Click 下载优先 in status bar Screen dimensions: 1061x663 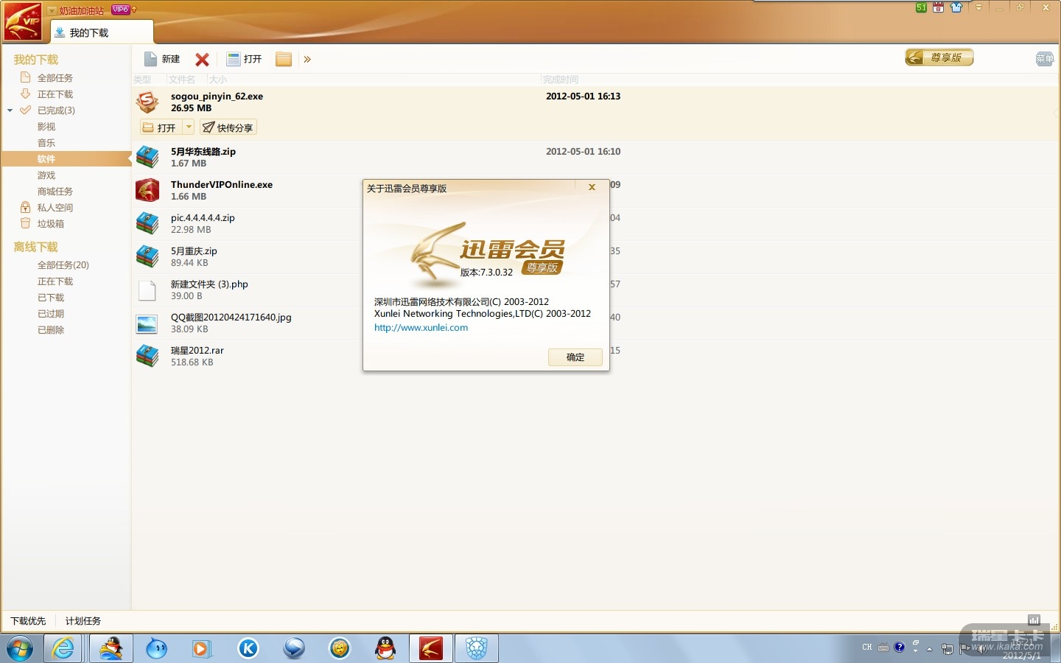28,621
